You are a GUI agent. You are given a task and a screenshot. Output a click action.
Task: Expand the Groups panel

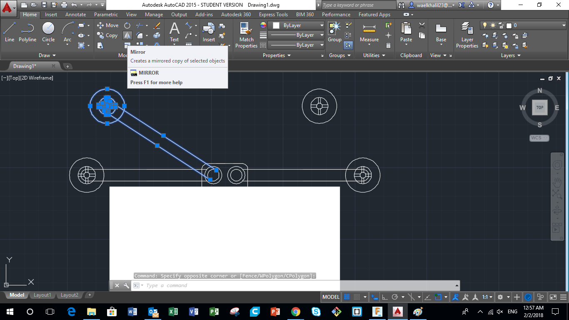point(340,55)
